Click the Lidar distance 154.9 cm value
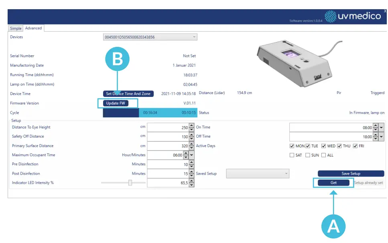Viewport: 388px width, 243px height. 244,93
